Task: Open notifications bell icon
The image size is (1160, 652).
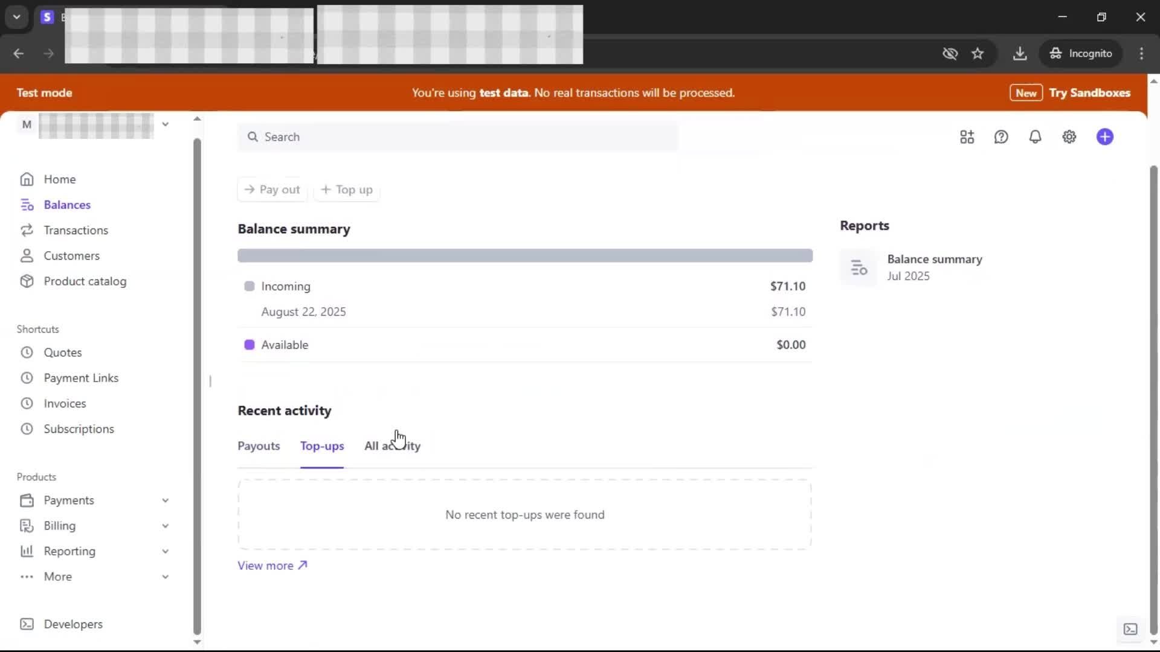Action: pos(1035,137)
